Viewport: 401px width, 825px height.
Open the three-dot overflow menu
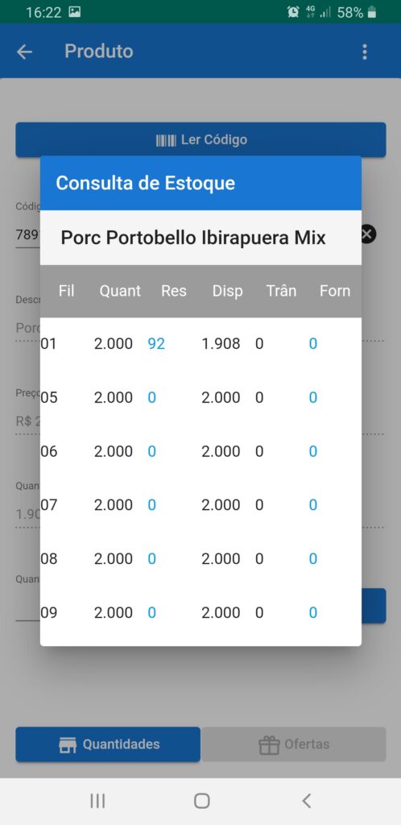[364, 52]
